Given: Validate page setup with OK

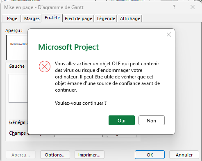Looking at the screenshot, I should click(x=150, y=155).
